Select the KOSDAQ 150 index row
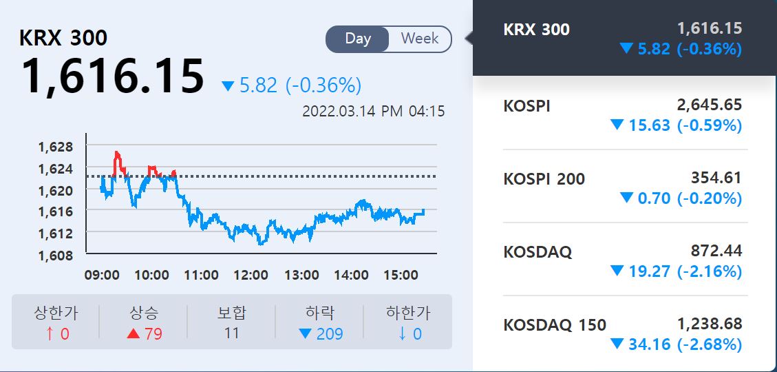This screenshot has height=372, width=777. pyautogui.click(x=623, y=333)
